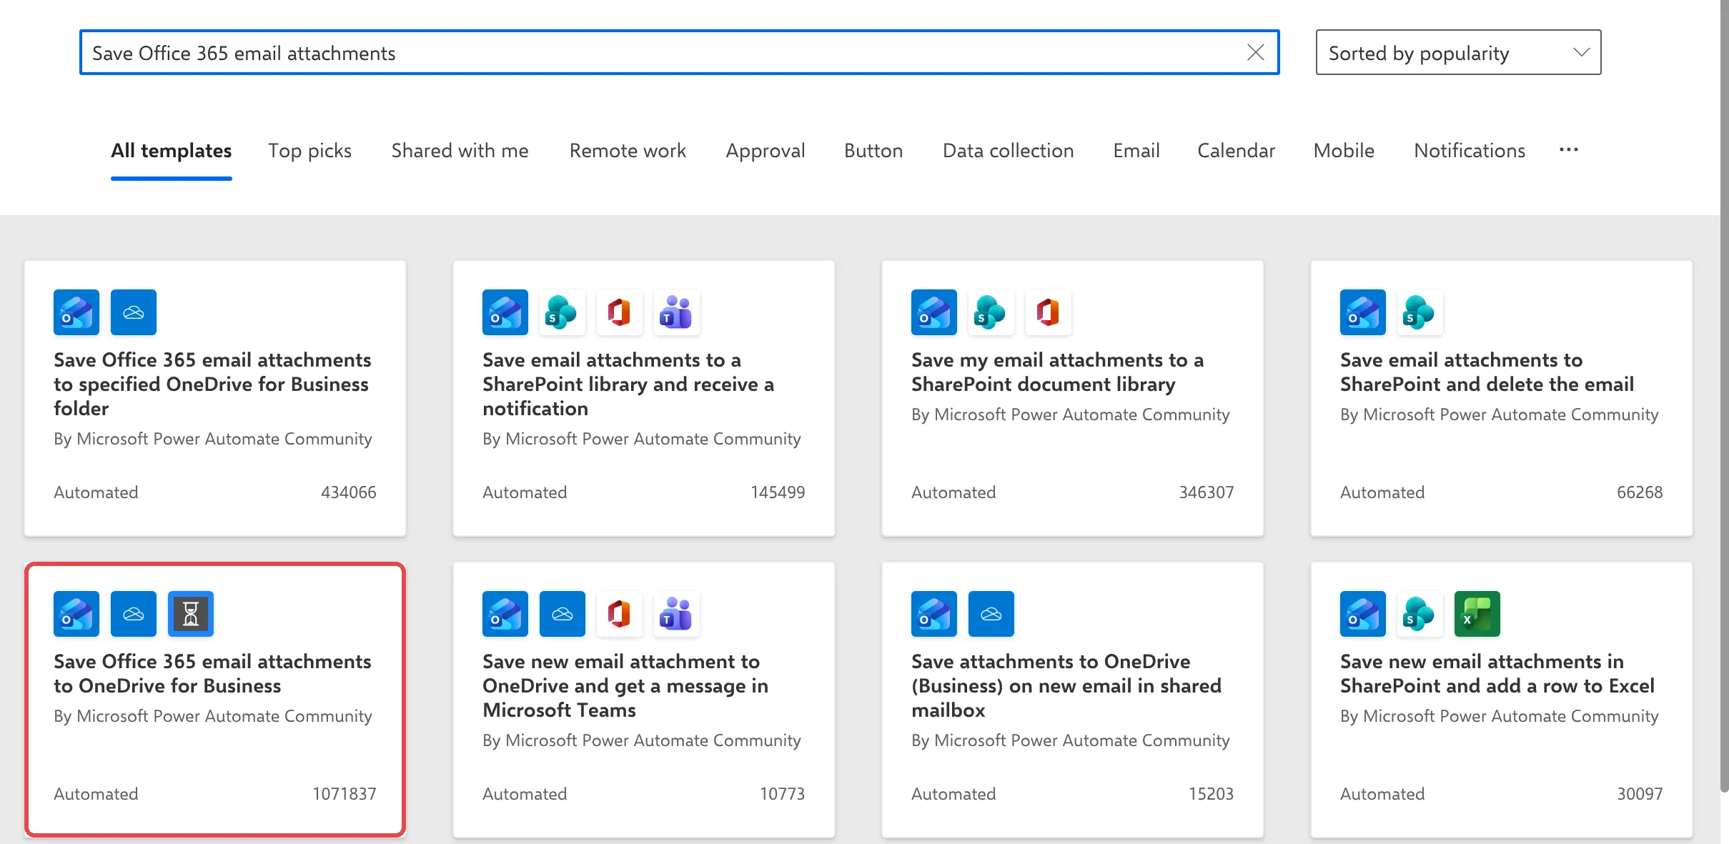Click 'Automated' label on shared mailbox card
This screenshot has height=844, width=1729.
pos(953,794)
